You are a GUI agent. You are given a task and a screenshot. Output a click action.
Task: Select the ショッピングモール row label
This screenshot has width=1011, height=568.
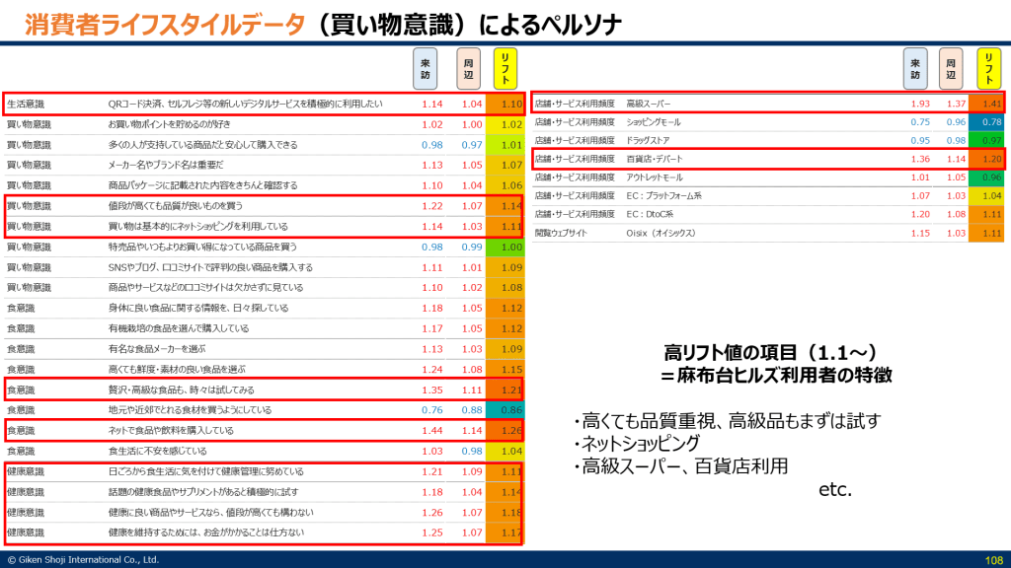click(654, 122)
